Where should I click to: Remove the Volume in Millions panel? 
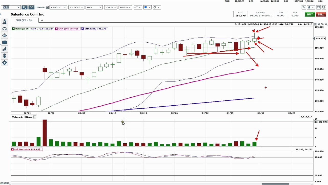pyautogui.click(x=35, y=117)
